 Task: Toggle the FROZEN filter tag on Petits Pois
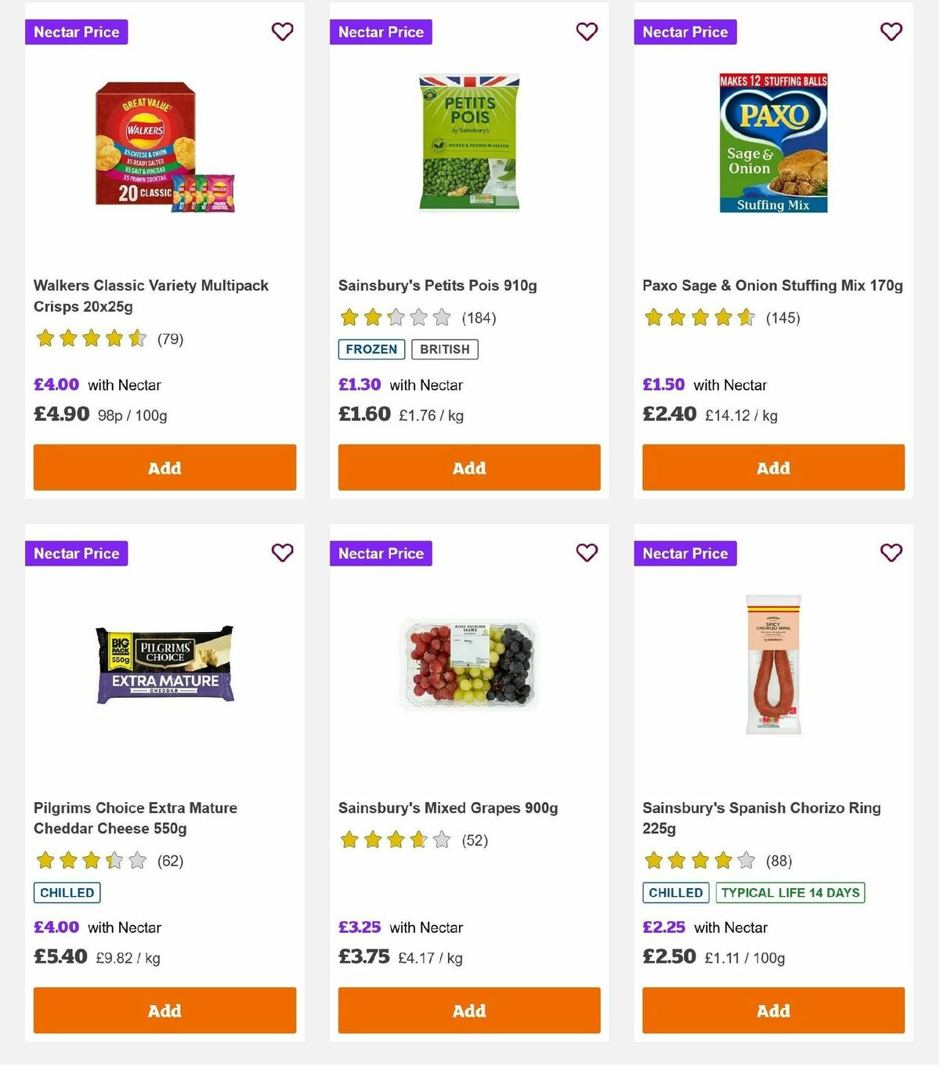point(371,349)
